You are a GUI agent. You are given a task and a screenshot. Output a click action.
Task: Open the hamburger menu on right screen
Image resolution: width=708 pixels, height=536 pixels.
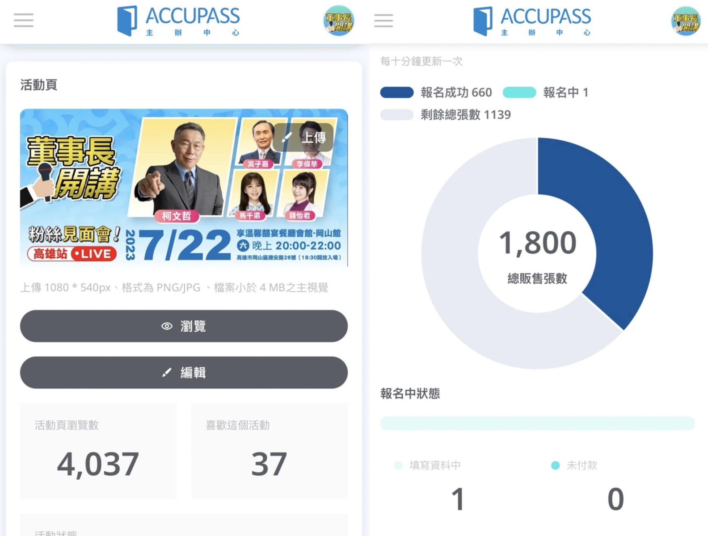383,20
